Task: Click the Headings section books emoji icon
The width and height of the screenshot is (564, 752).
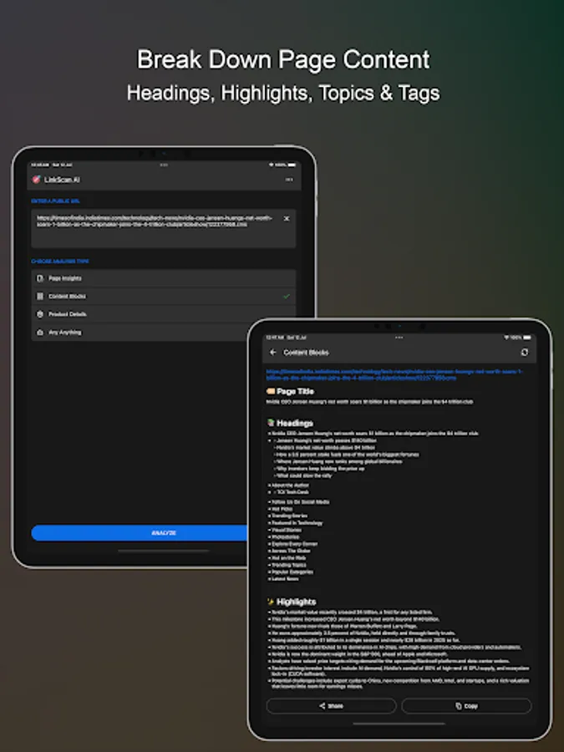Action: pos(271,423)
